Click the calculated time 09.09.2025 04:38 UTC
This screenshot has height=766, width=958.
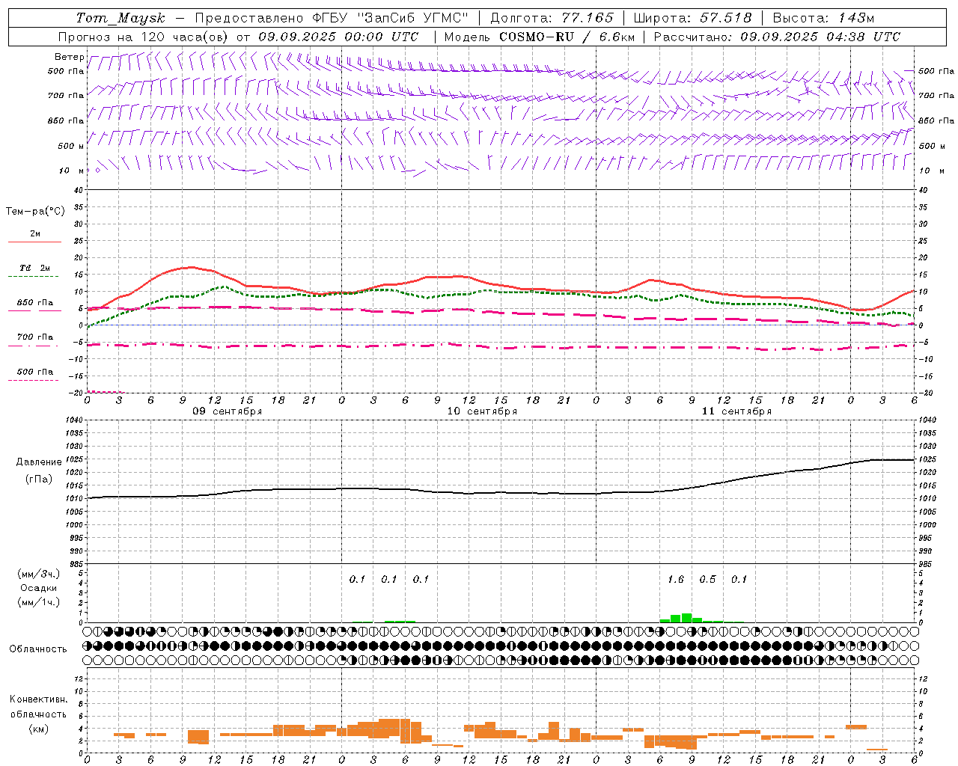point(820,37)
